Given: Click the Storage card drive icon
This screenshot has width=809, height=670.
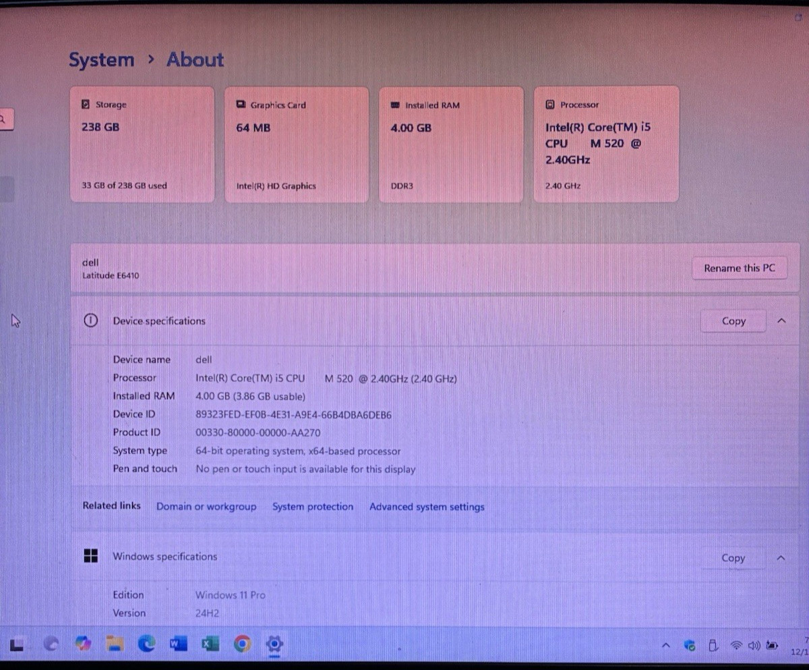Looking at the screenshot, I should click(x=86, y=105).
